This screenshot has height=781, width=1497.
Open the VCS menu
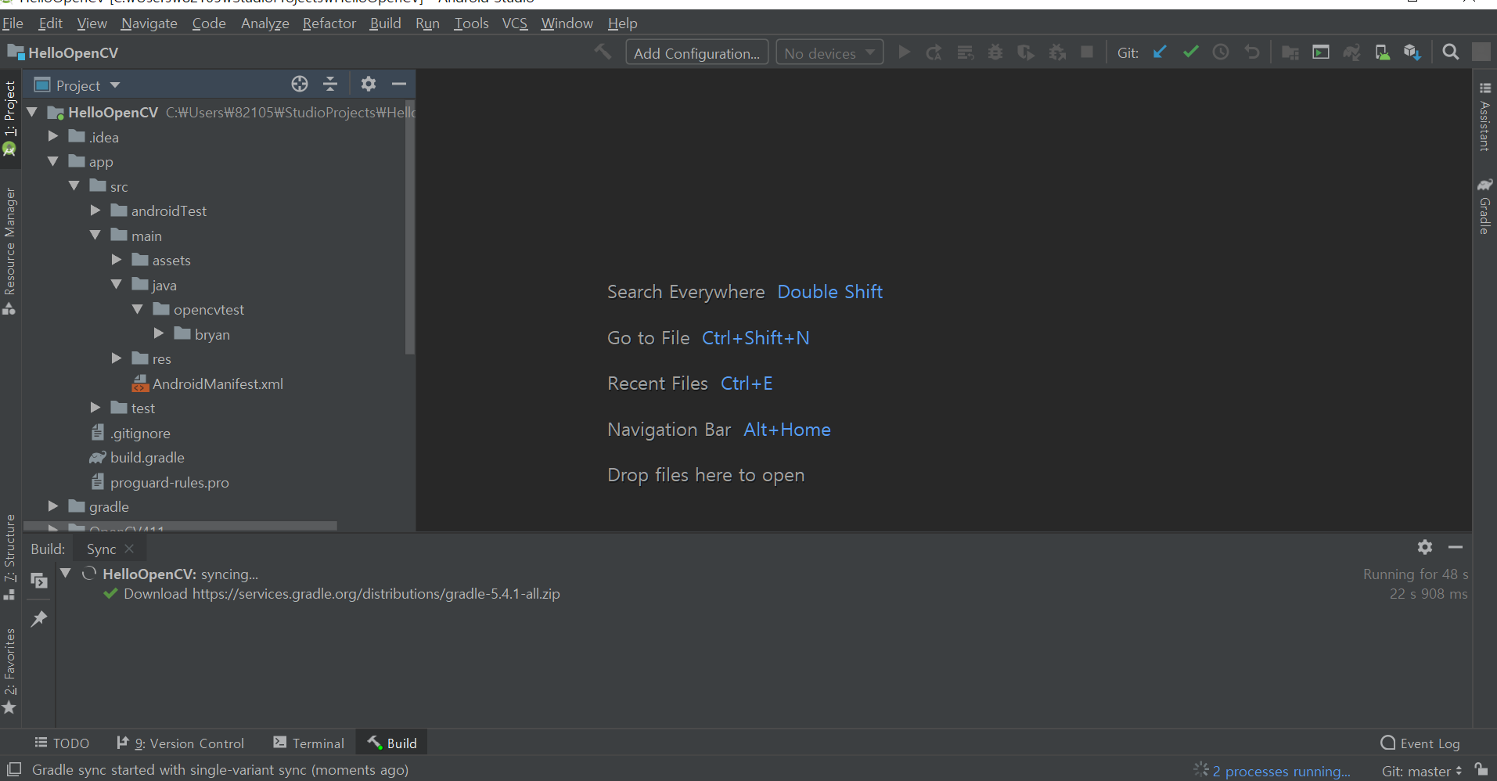(x=515, y=23)
